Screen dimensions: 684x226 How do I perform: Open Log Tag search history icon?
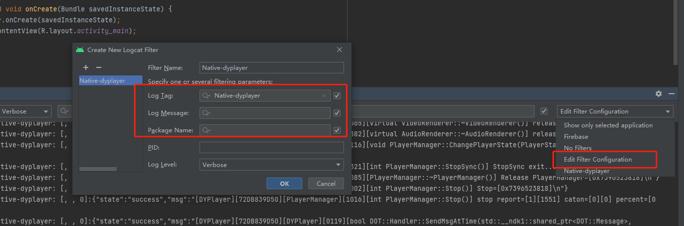(206, 96)
